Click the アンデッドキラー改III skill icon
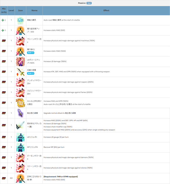Viewport: 170px width, 184px height. pos(20,82)
